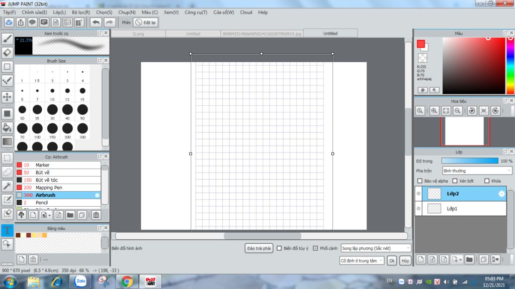Screen dimensions: 515x289
Task: Click the rainbow hue strip
Action: click(x=510, y=66)
